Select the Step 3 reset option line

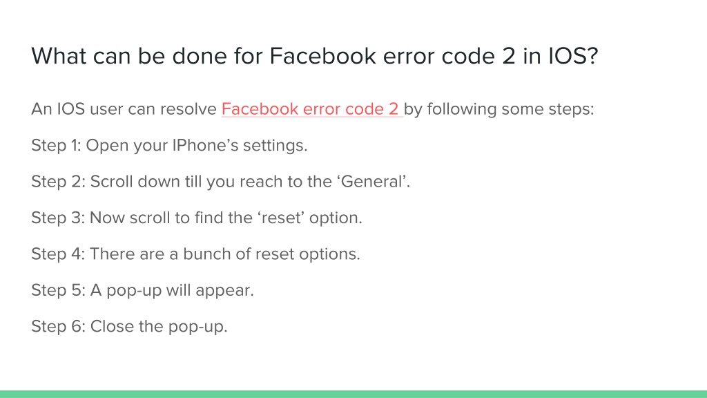pyautogui.click(x=197, y=218)
